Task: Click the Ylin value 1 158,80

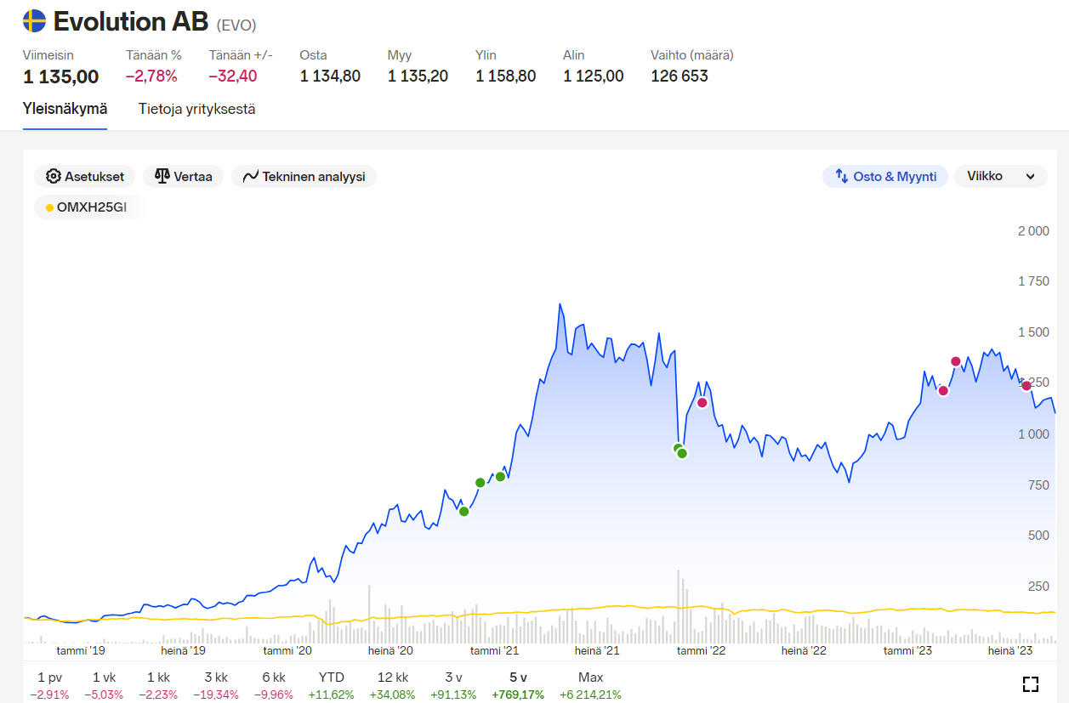Action: (x=505, y=77)
